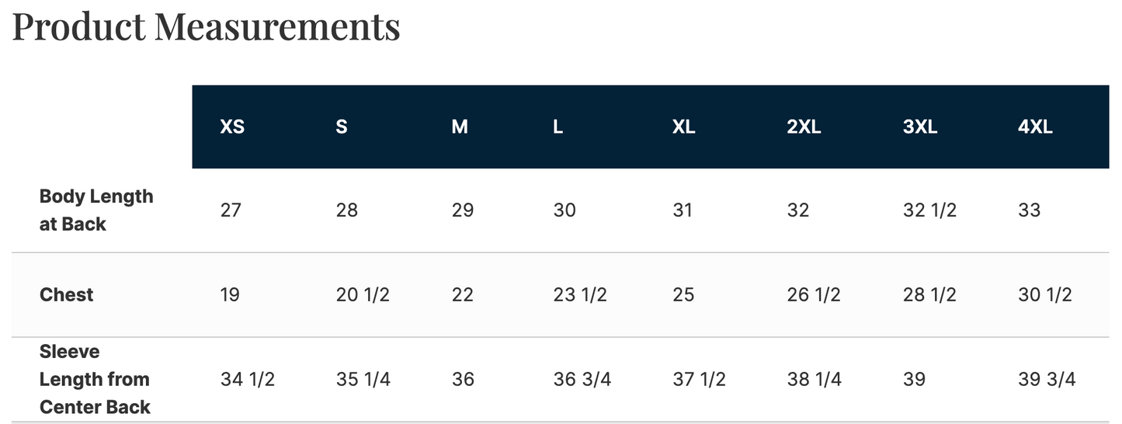Select the 4XL sleeve length value 39 3/4
Screen dimensions: 1122x424
click(1047, 380)
